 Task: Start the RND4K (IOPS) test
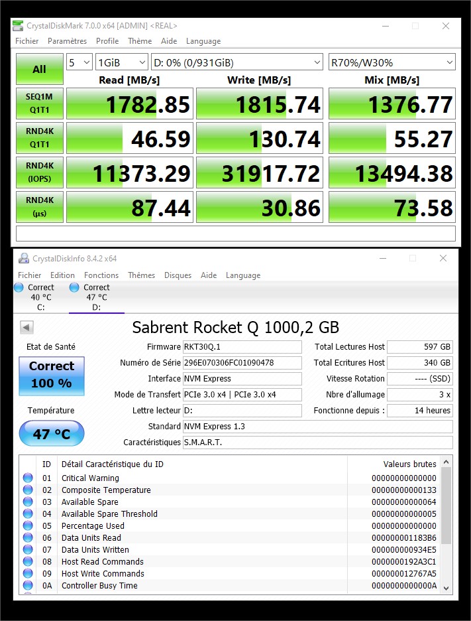point(40,172)
